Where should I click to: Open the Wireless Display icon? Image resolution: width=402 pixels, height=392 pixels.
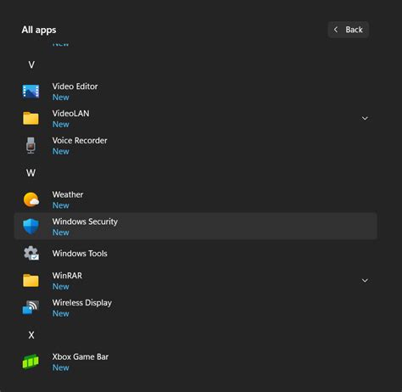31,307
